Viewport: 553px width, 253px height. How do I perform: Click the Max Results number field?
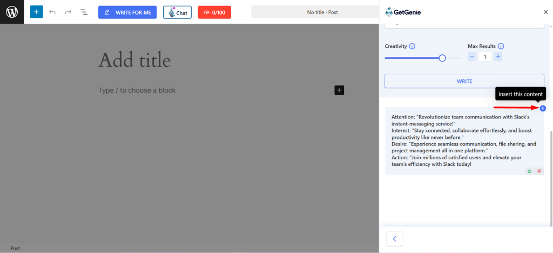485,56
